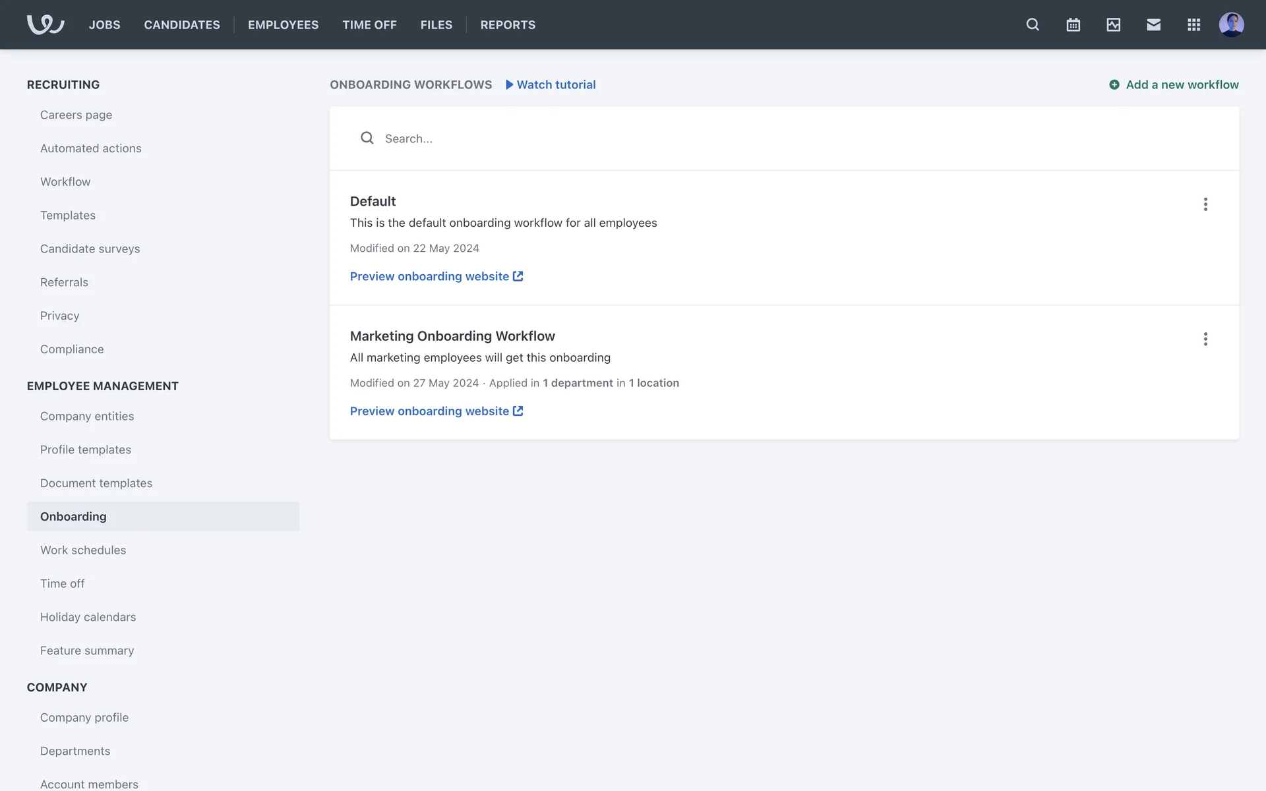Viewport: 1266px width, 791px height.
Task: Open the EMPLOYEES menu in navigation
Action: tap(283, 24)
